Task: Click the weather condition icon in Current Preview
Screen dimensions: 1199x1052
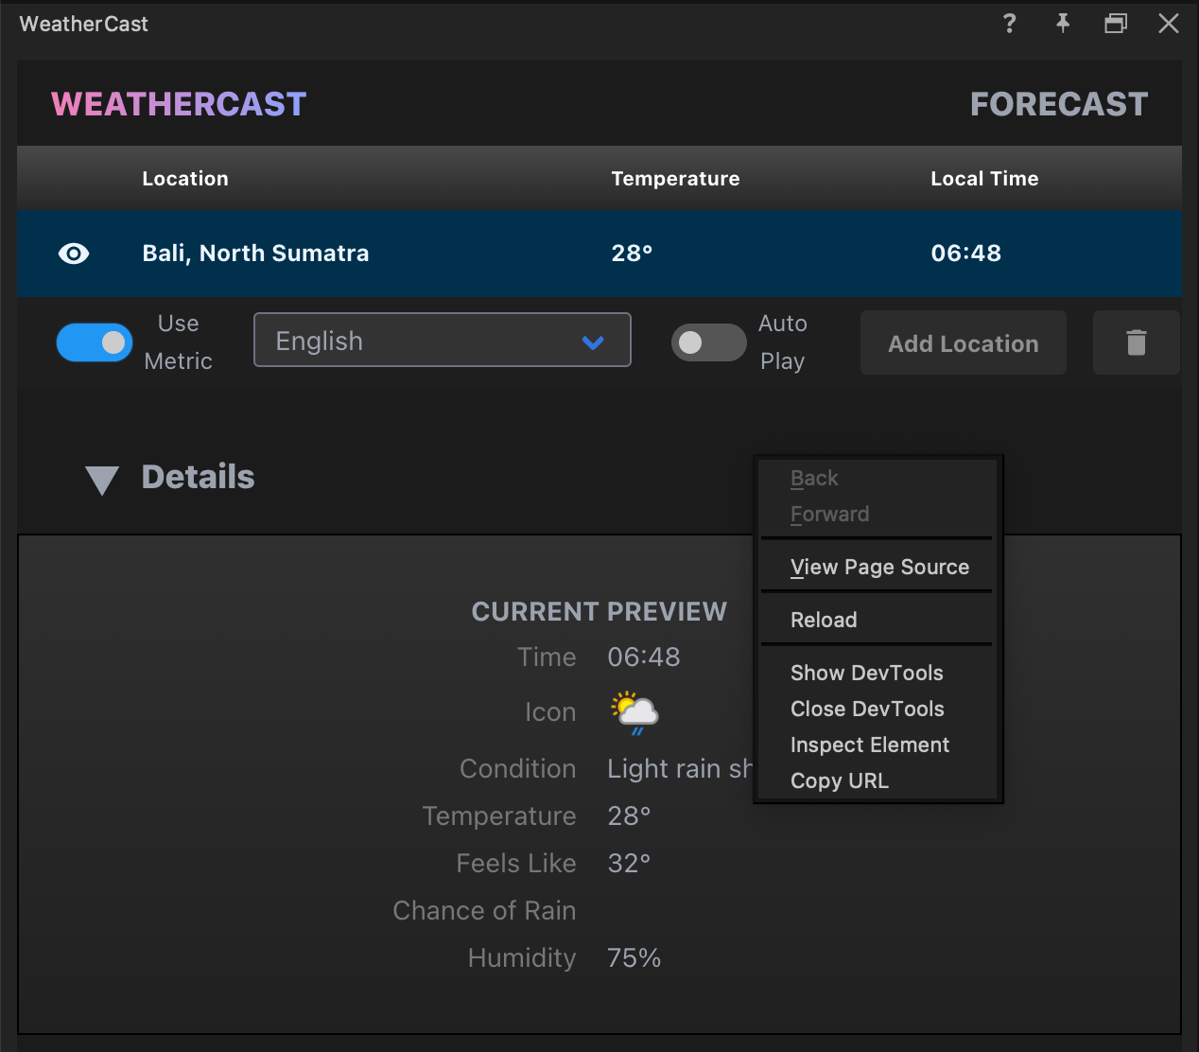Action: (x=634, y=711)
